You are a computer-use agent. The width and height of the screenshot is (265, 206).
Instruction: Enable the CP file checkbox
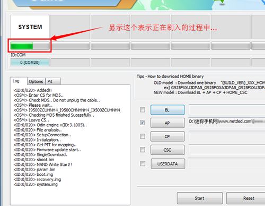click(143, 136)
